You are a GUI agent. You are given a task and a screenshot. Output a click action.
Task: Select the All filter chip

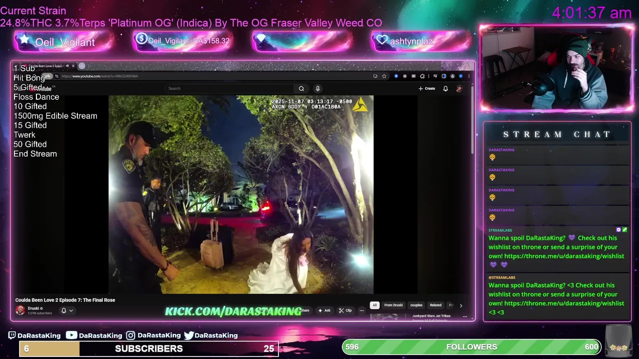[374, 305]
